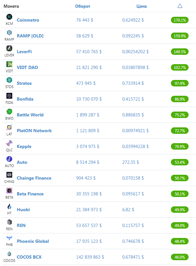Open the PlatON Network coin link
This screenshot has width=196, height=266.
coord(34,131)
